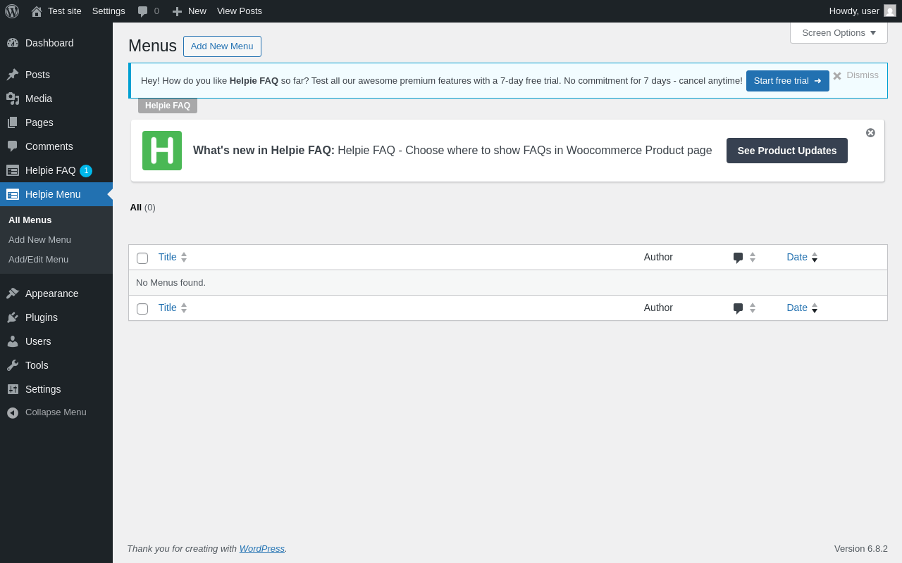Click the Tools wrench icon
Image resolution: width=902 pixels, height=563 pixels.
tap(13, 365)
